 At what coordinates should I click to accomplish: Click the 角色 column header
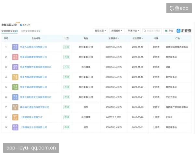point(86,38)
